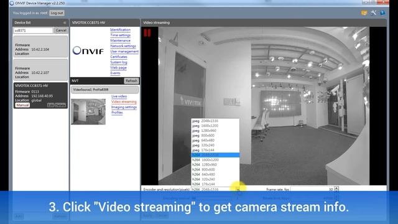This screenshot has height=224, width=398.
Task: Choose h264 640x480 from the encoder list
Action: click(x=215, y=174)
